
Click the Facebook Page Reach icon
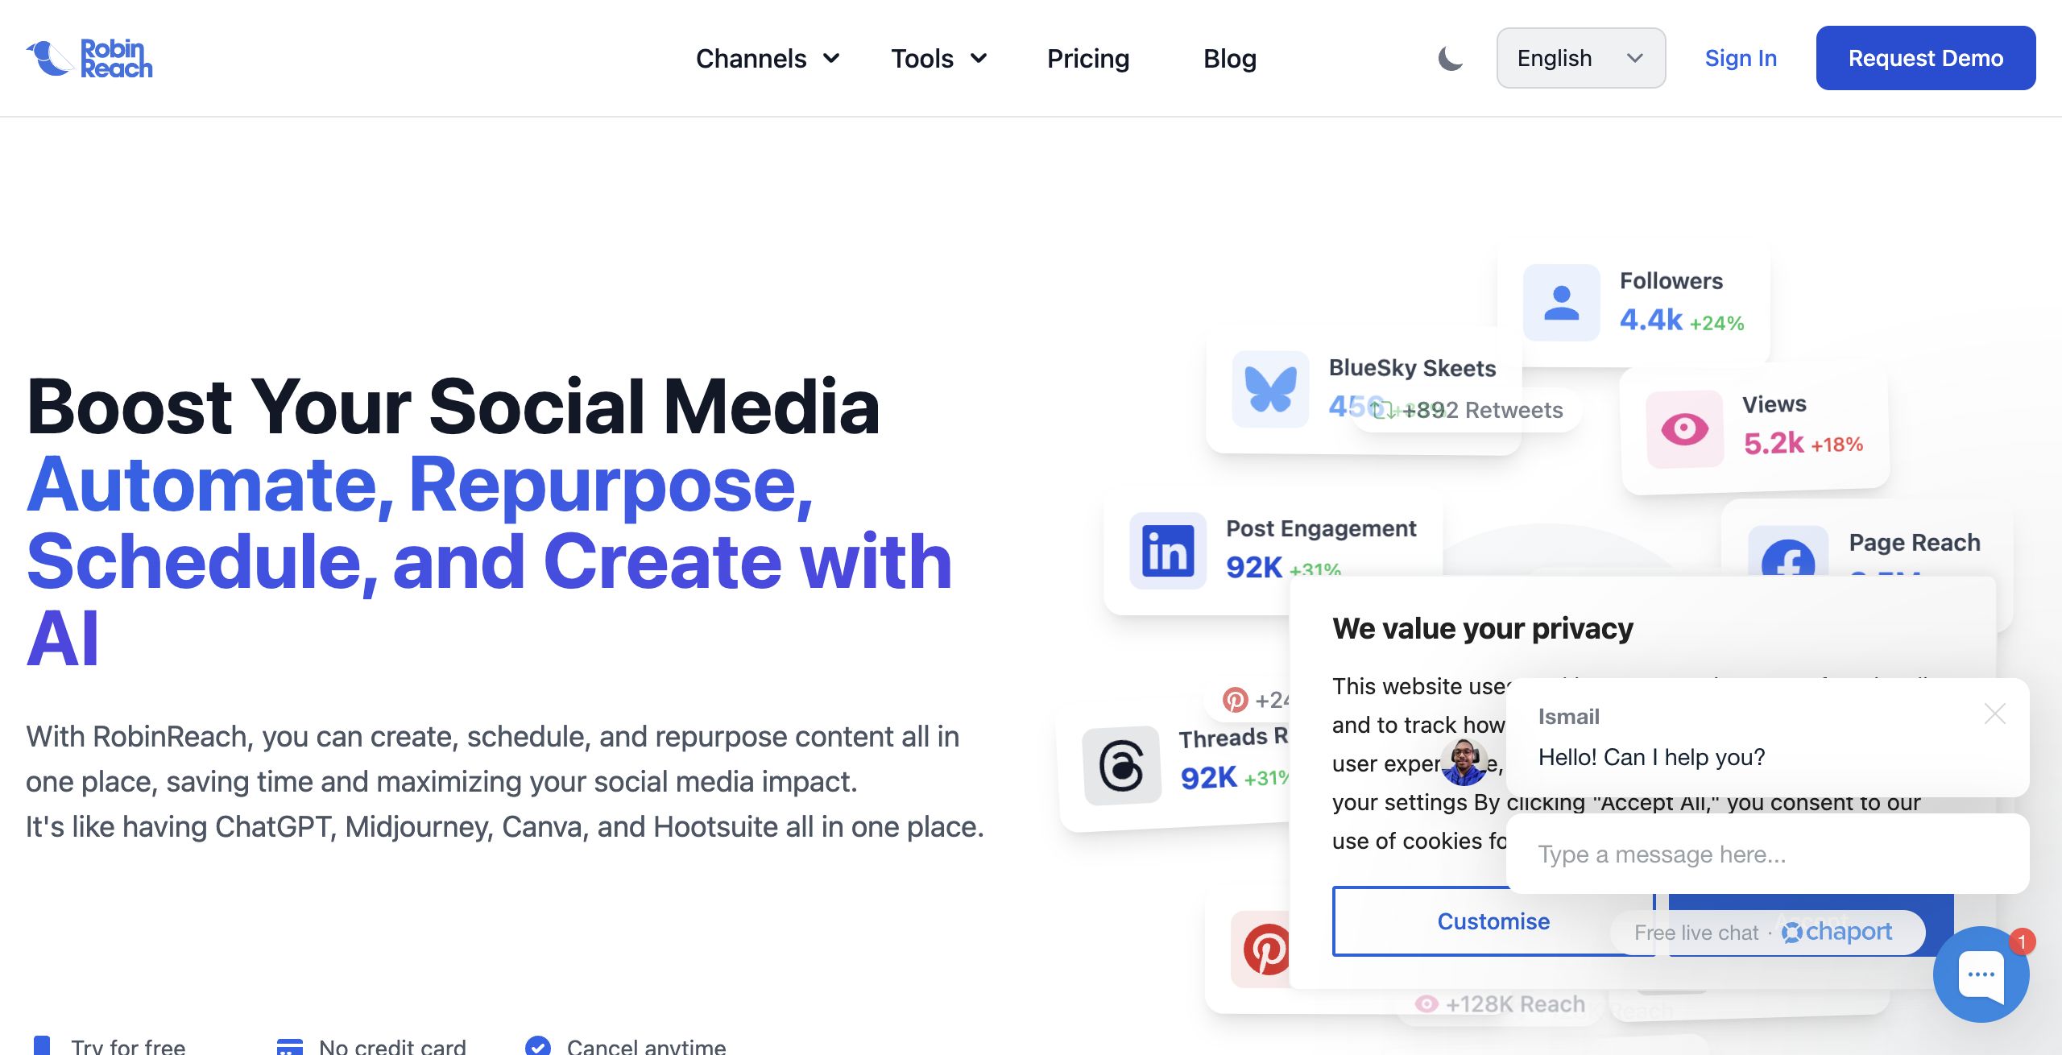[1787, 556]
